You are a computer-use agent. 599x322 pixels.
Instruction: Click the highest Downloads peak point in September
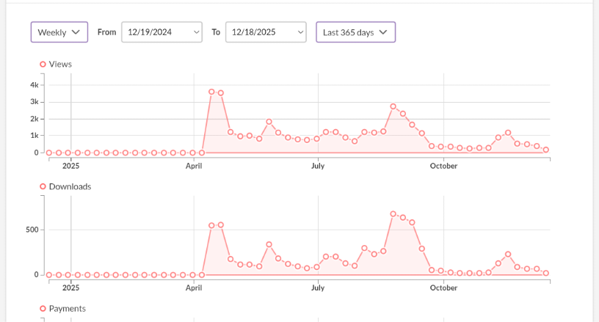click(x=393, y=214)
